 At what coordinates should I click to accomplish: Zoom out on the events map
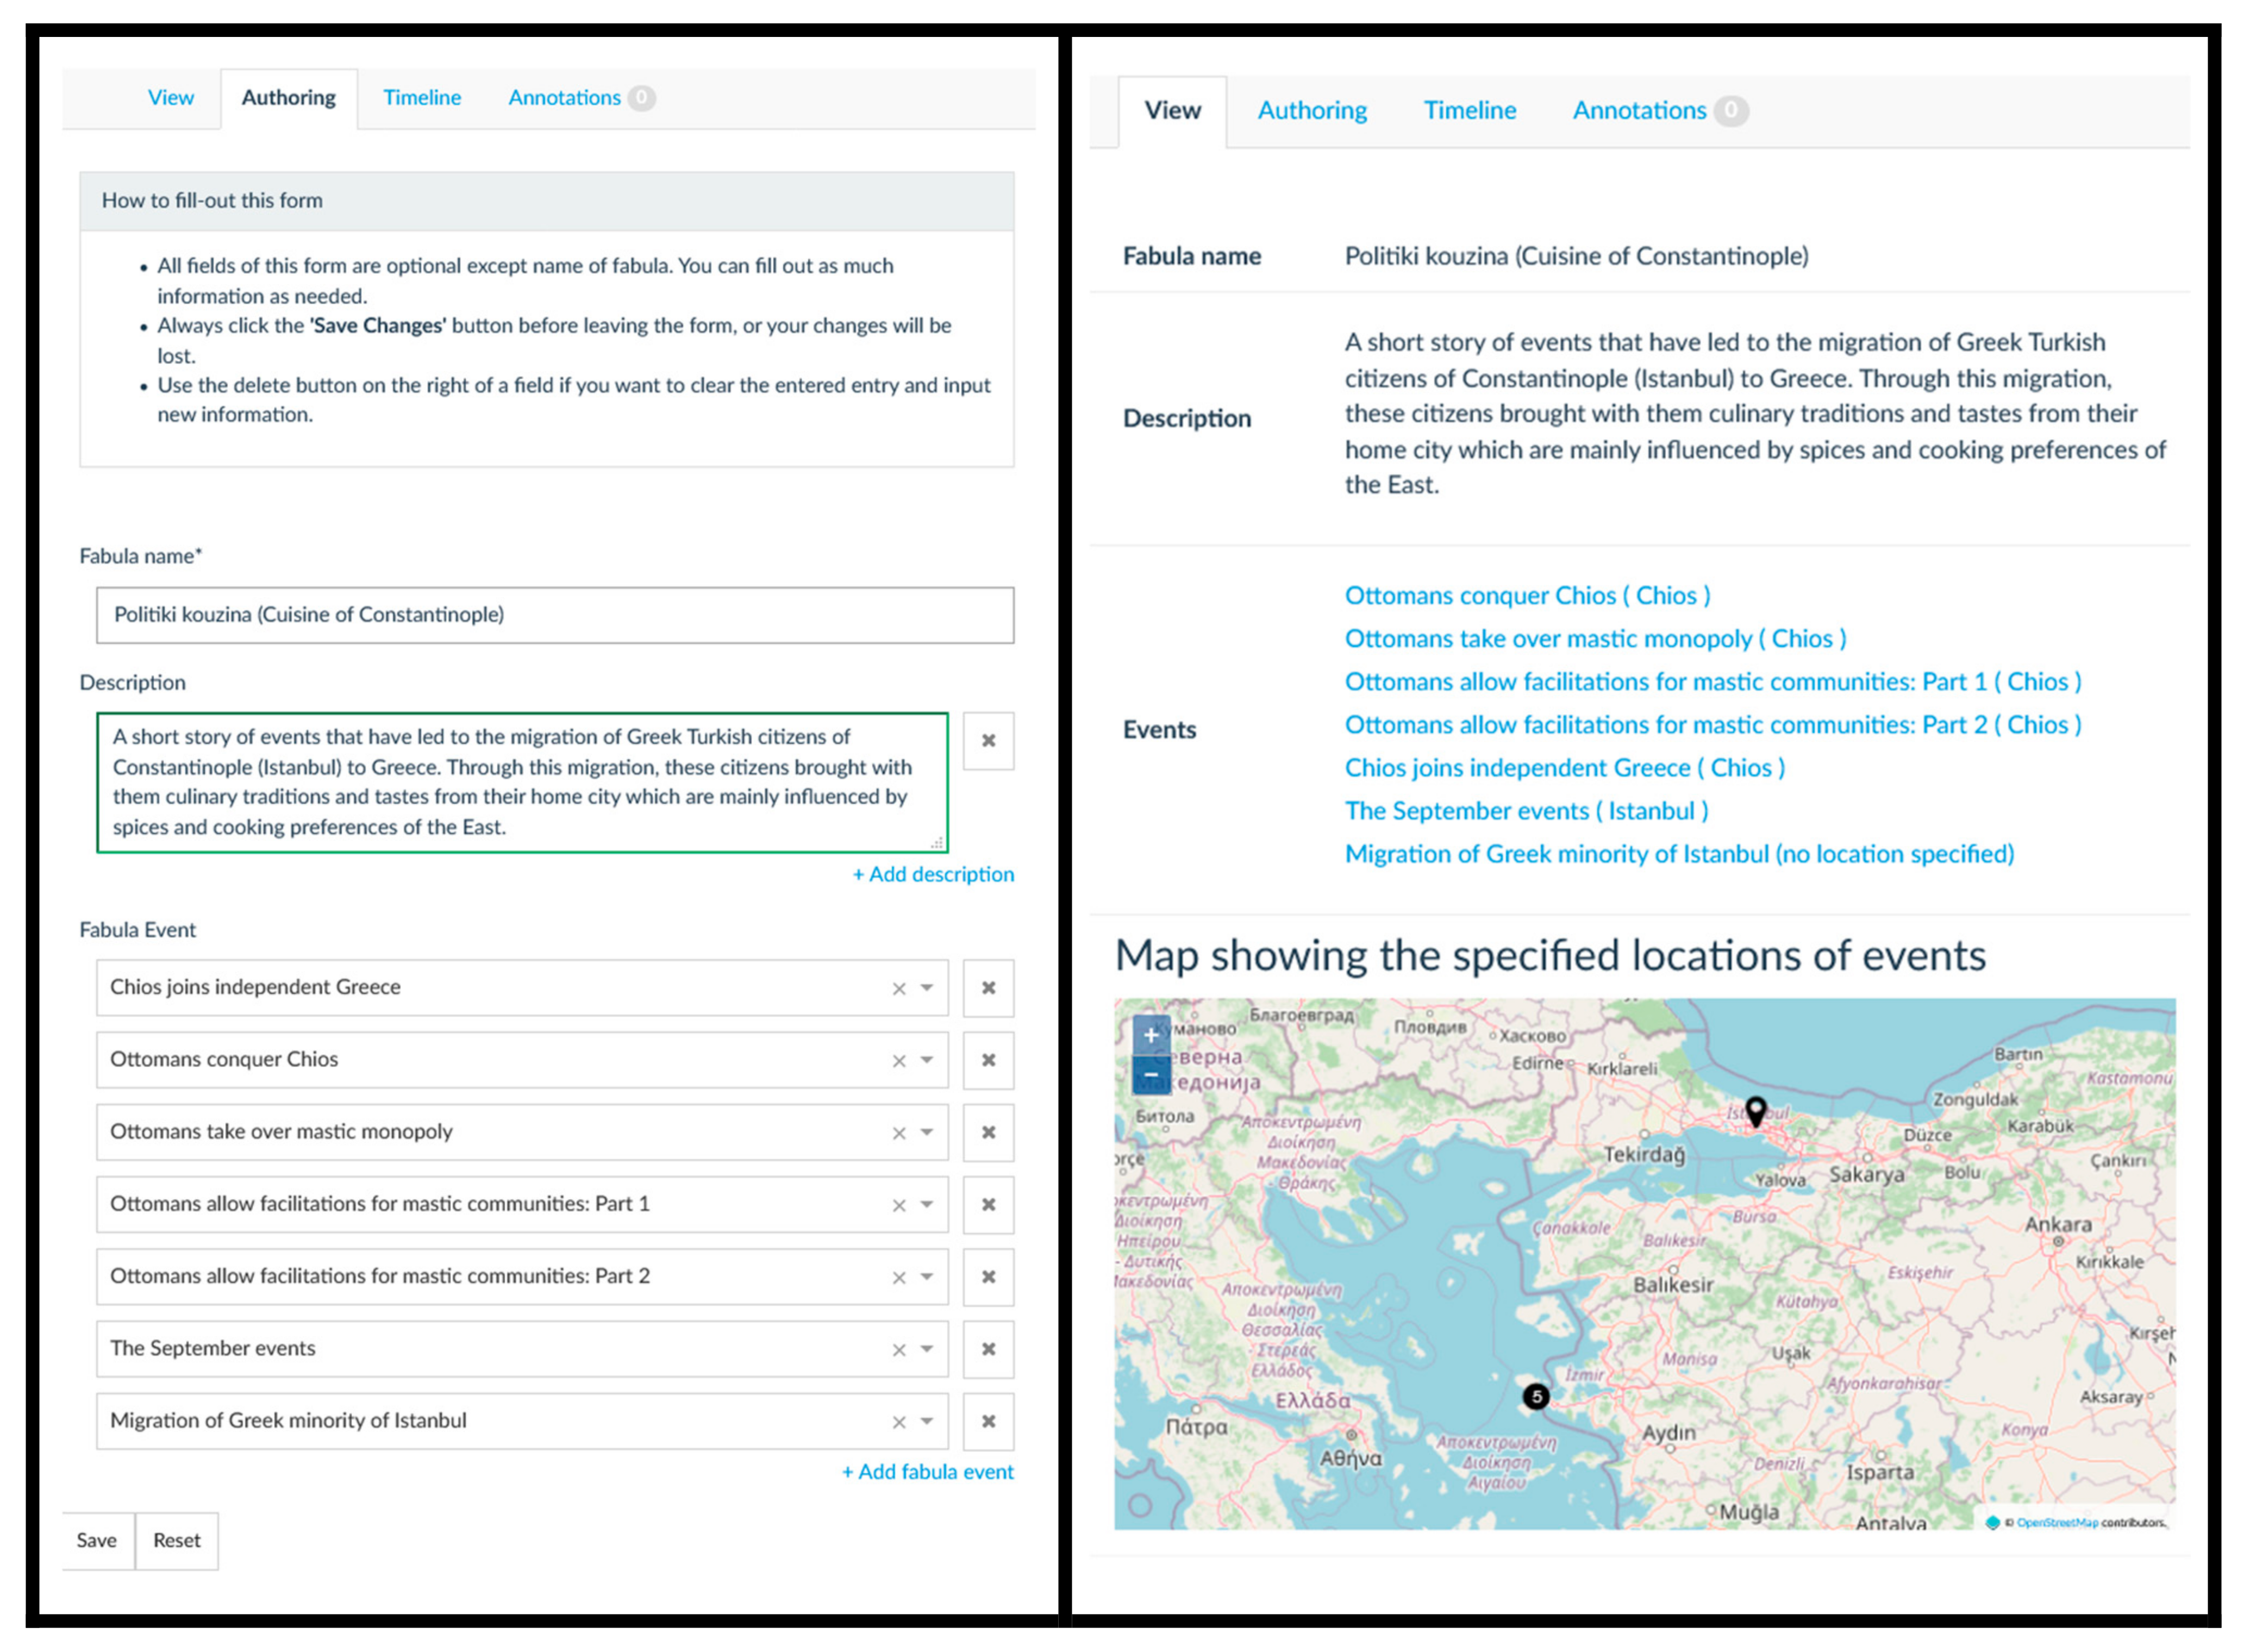pyautogui.click(x=1151, y=1075)
